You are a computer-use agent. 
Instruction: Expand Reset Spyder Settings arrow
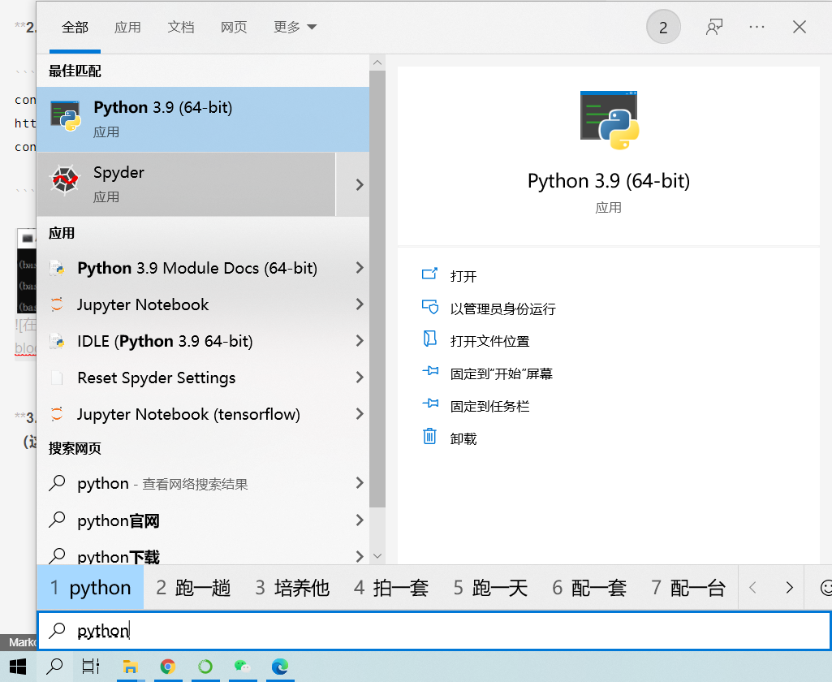point(360,378)
